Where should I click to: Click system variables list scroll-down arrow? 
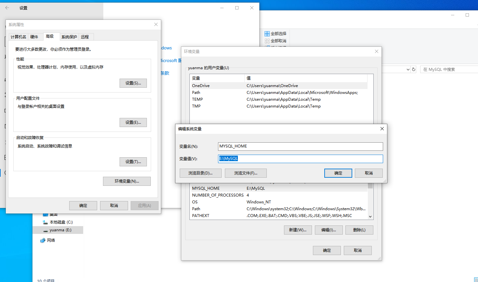click(x=370, y=216)
